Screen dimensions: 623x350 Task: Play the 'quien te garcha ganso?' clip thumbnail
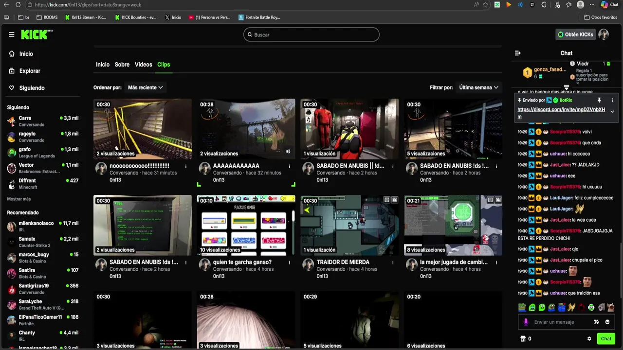click(246, 225)
